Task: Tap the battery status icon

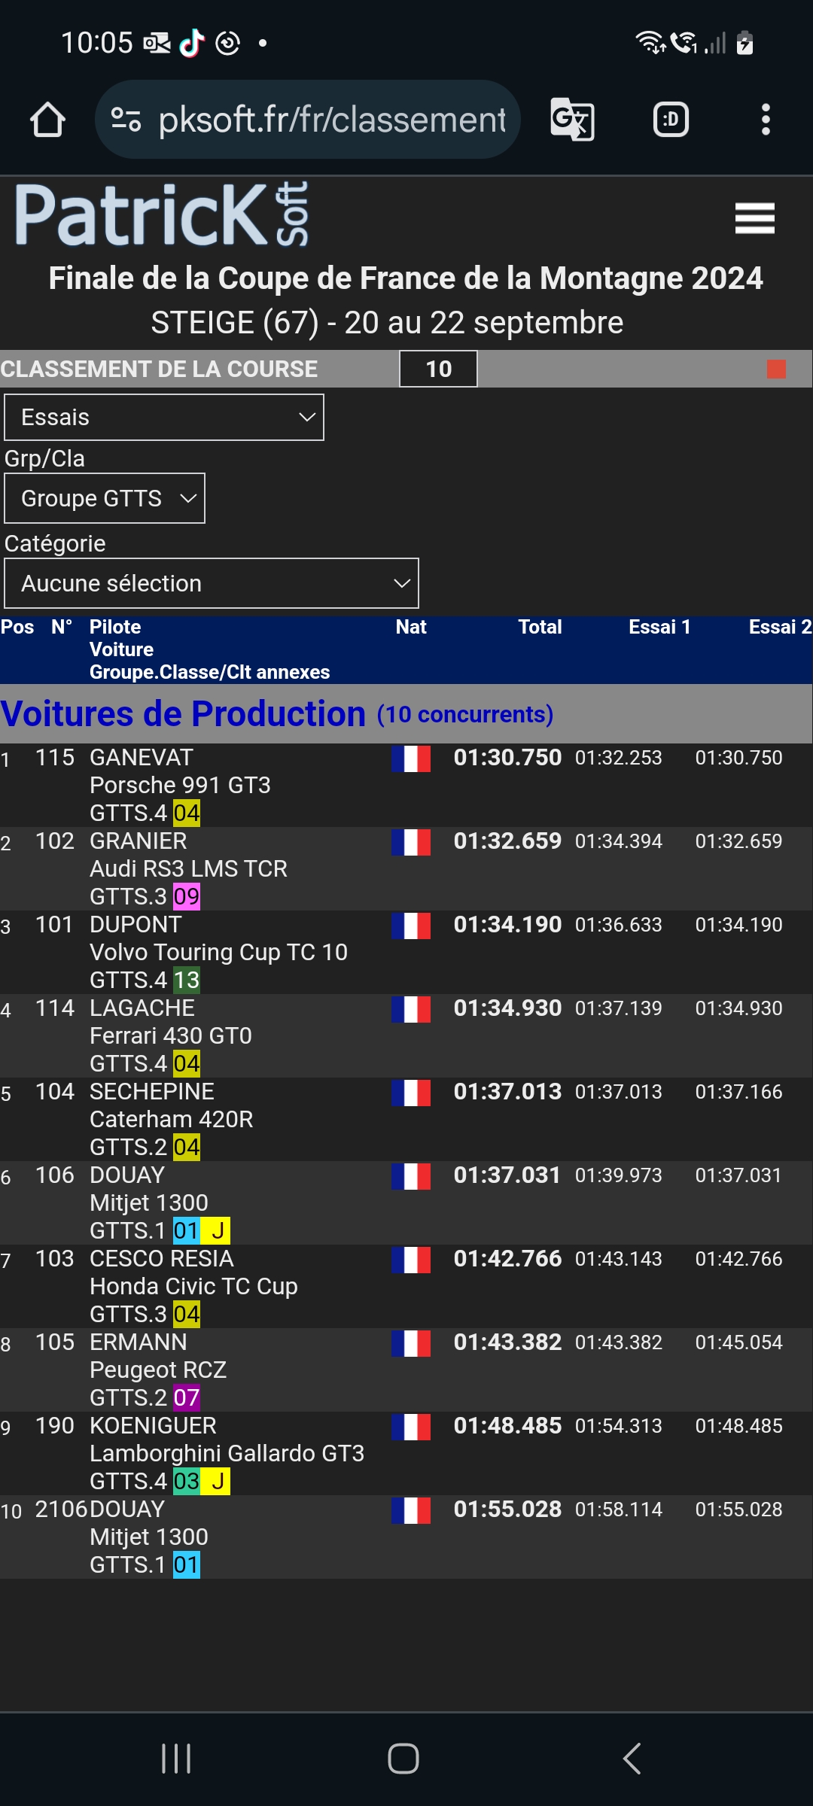Action: pyautogui.click(x=744, y=43)
